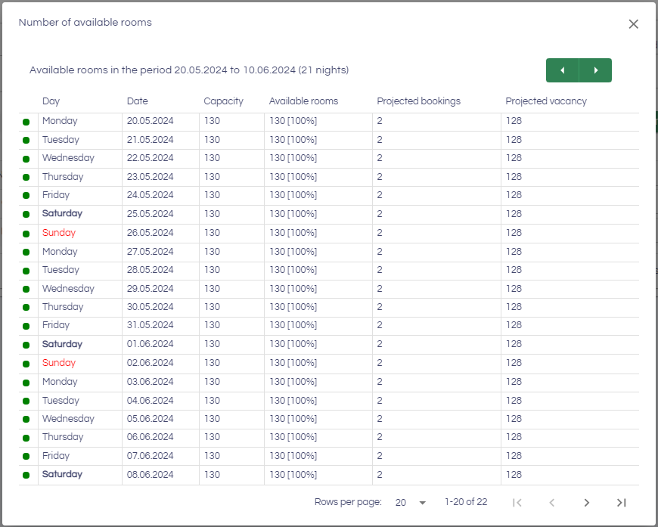Image resolution: width=658 pixels, height=527 pixels.
Task: Jump to the last table page
Action: click(621, 503)
